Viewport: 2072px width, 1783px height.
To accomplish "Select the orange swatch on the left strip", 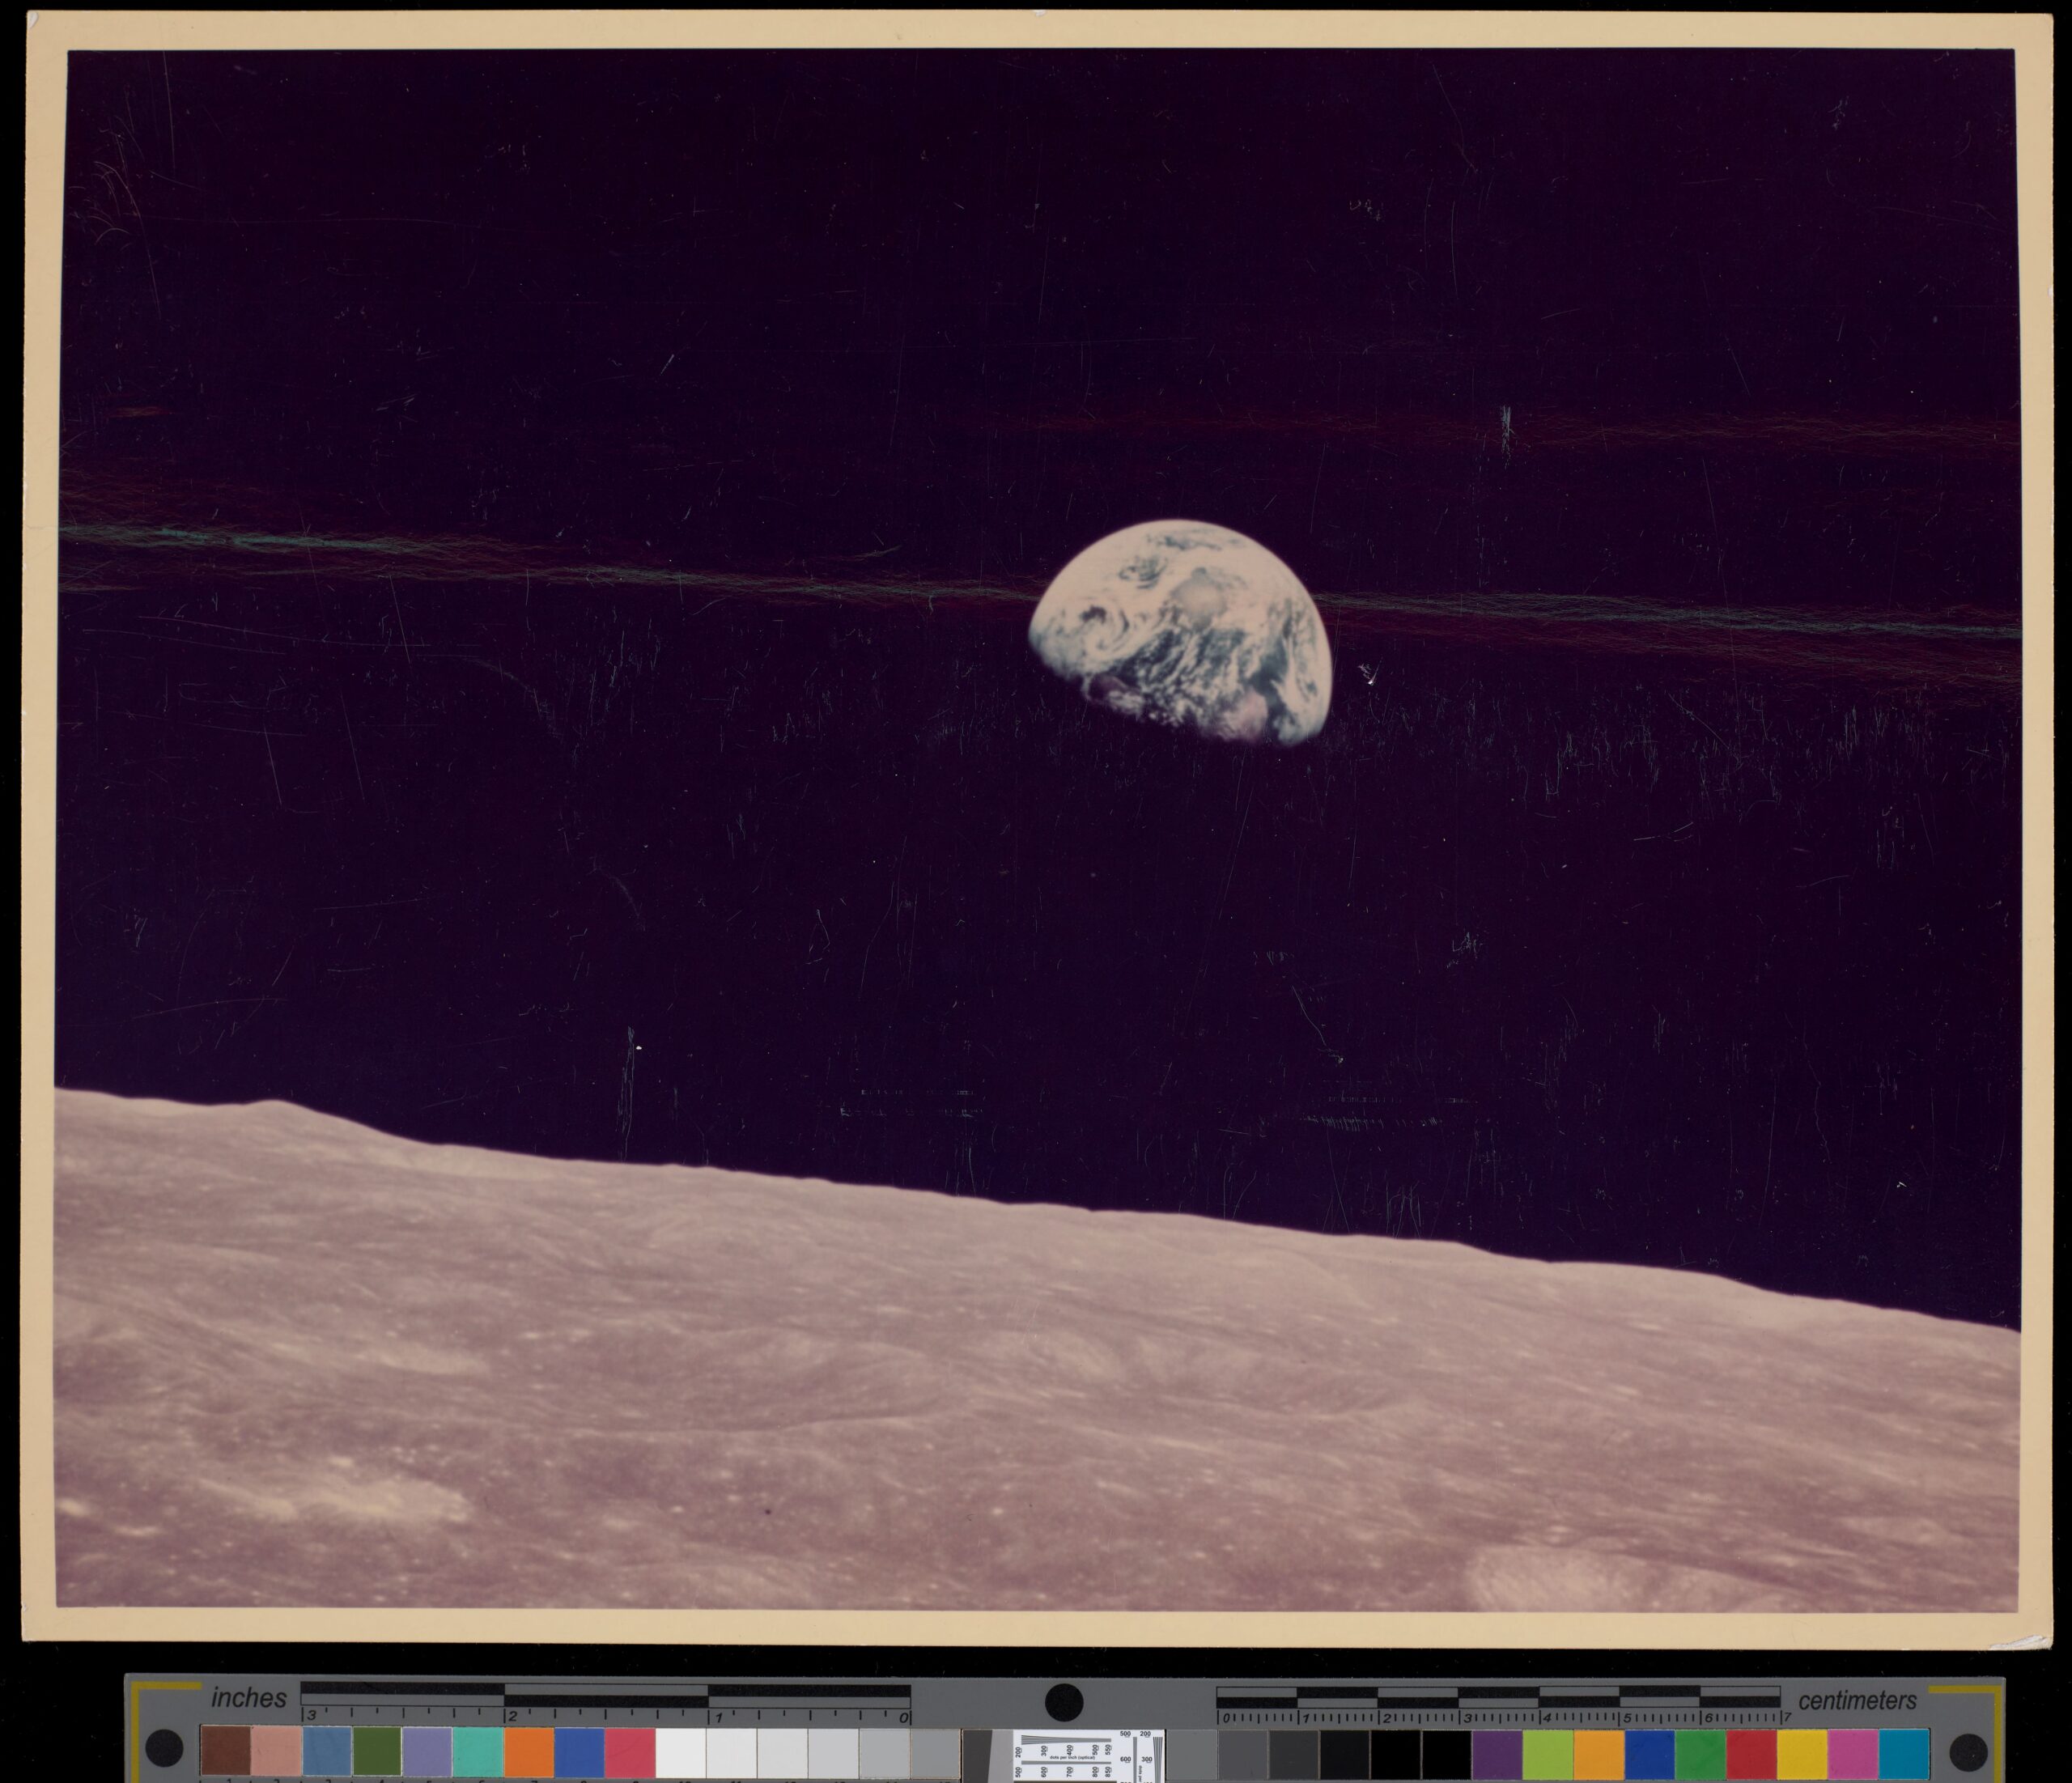I will click(529, 1750).
